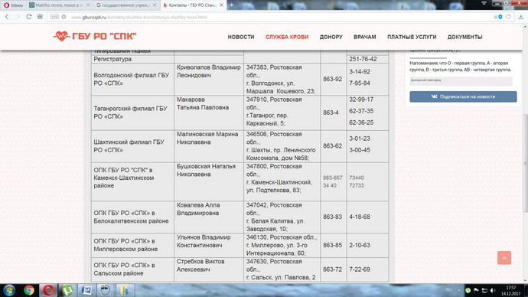
Task: Switch to the Mail.Ru tab
Action: (59, 5)
